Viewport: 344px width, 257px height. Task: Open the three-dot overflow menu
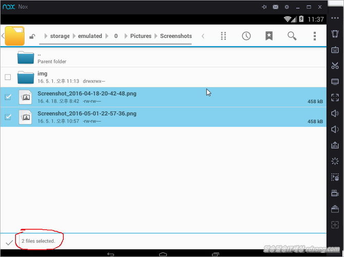tap(315, 36)
